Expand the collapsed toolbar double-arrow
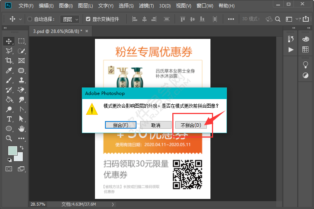Viewport: 314px width, 209px height. point(5,28)
